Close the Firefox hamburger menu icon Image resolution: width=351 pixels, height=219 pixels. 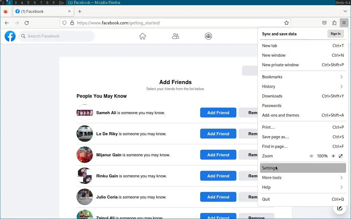click(344, 23)
